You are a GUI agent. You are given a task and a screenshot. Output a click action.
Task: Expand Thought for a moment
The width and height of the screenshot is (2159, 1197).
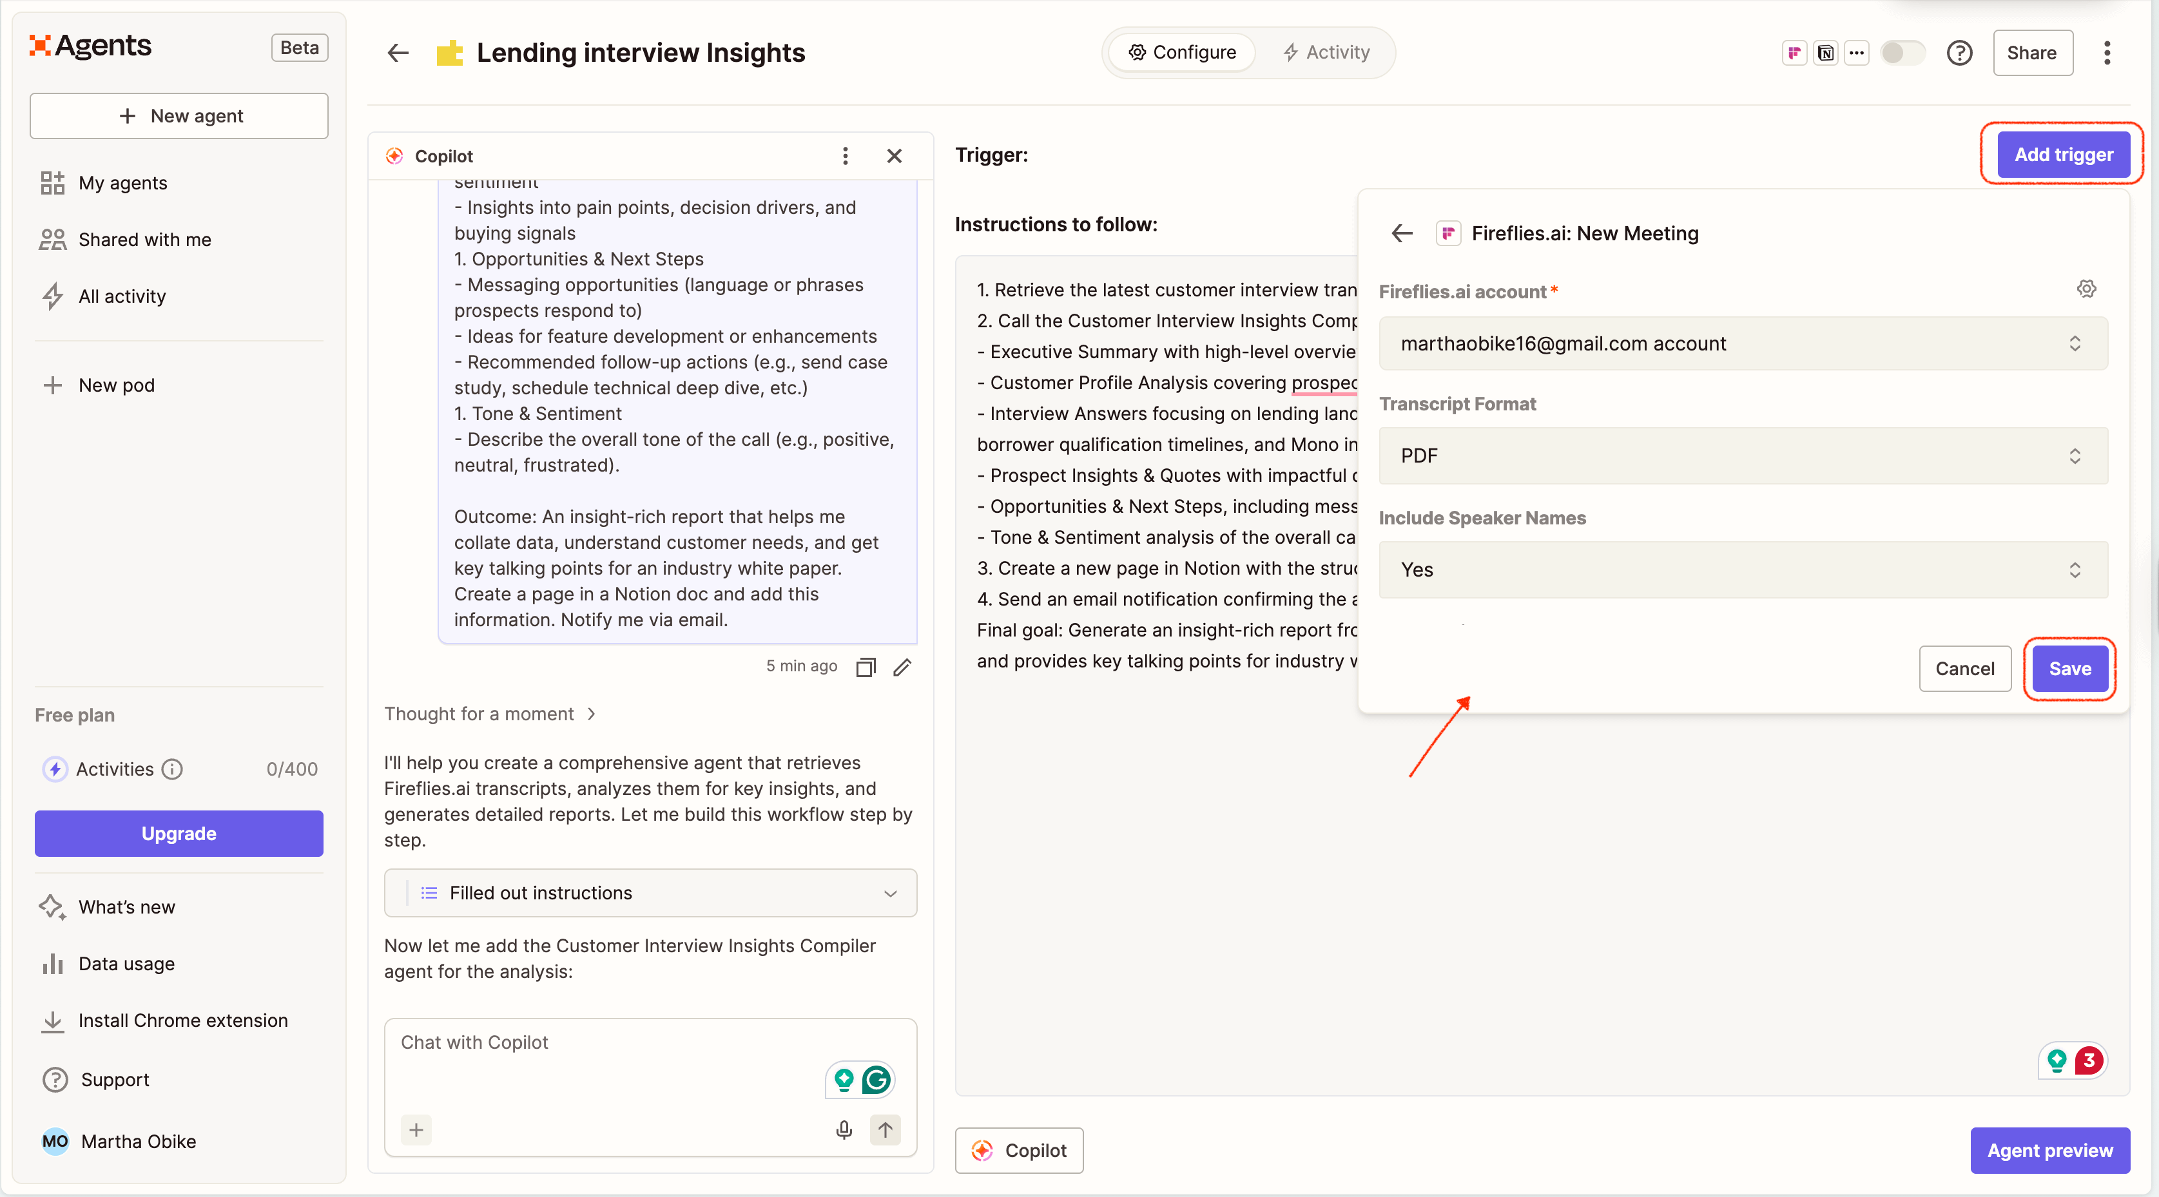489,714
